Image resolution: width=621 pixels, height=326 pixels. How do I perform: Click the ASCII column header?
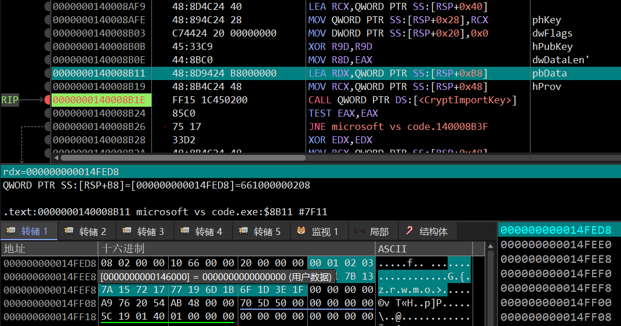424,249
